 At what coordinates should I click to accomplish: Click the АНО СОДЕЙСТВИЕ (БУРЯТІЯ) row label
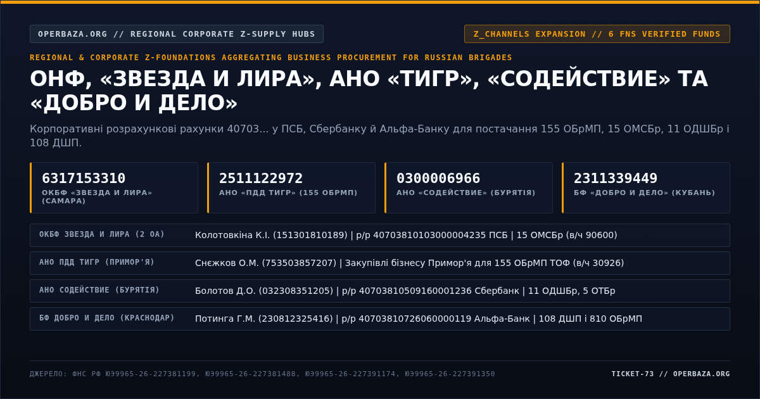99,290
